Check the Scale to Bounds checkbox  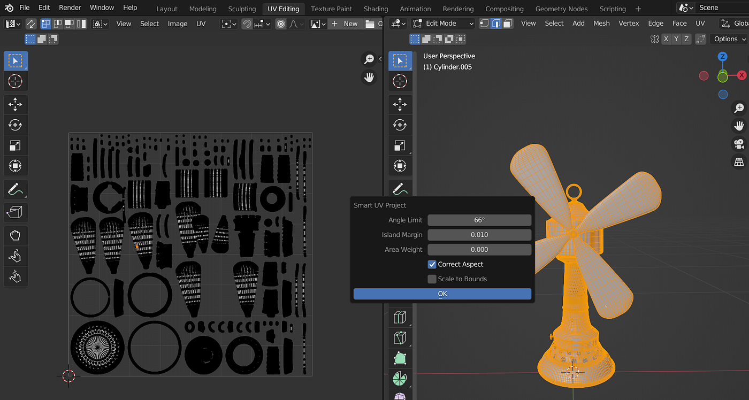pyautogui.click(x=432, y=279)
